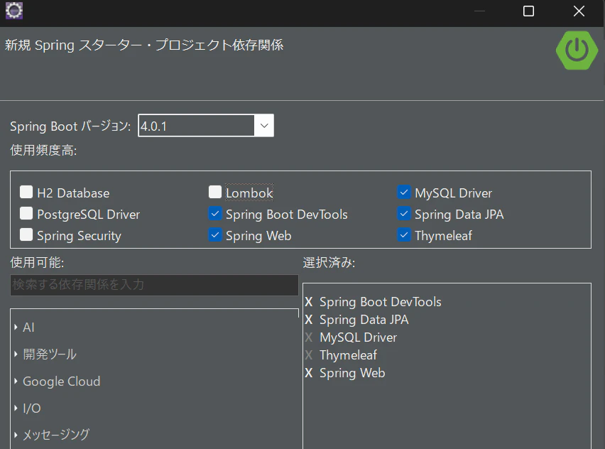The height and width of the screenshot is (449, 605).
Task: Click the 使用頻度高 label
Action: [x=43, y=150]
